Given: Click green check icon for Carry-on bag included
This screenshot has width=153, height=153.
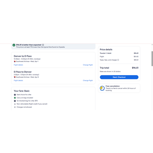Looking at the screenshot, I should 15,98.
